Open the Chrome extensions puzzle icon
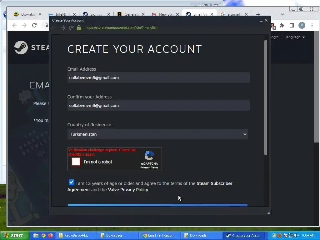Screen dimensions: 320x240 (x=282, y=25)
